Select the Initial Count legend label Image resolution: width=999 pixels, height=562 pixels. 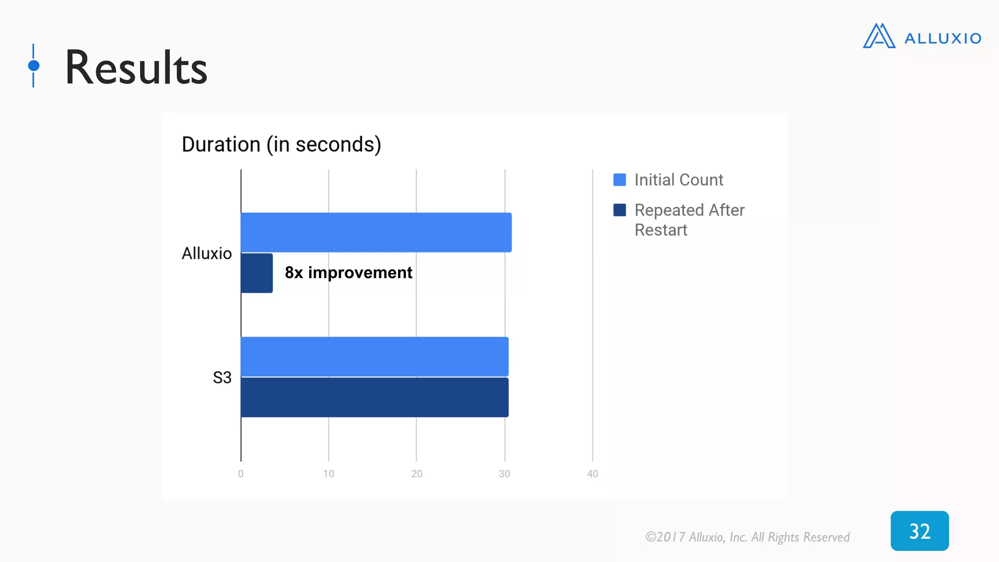pos(679,180)
